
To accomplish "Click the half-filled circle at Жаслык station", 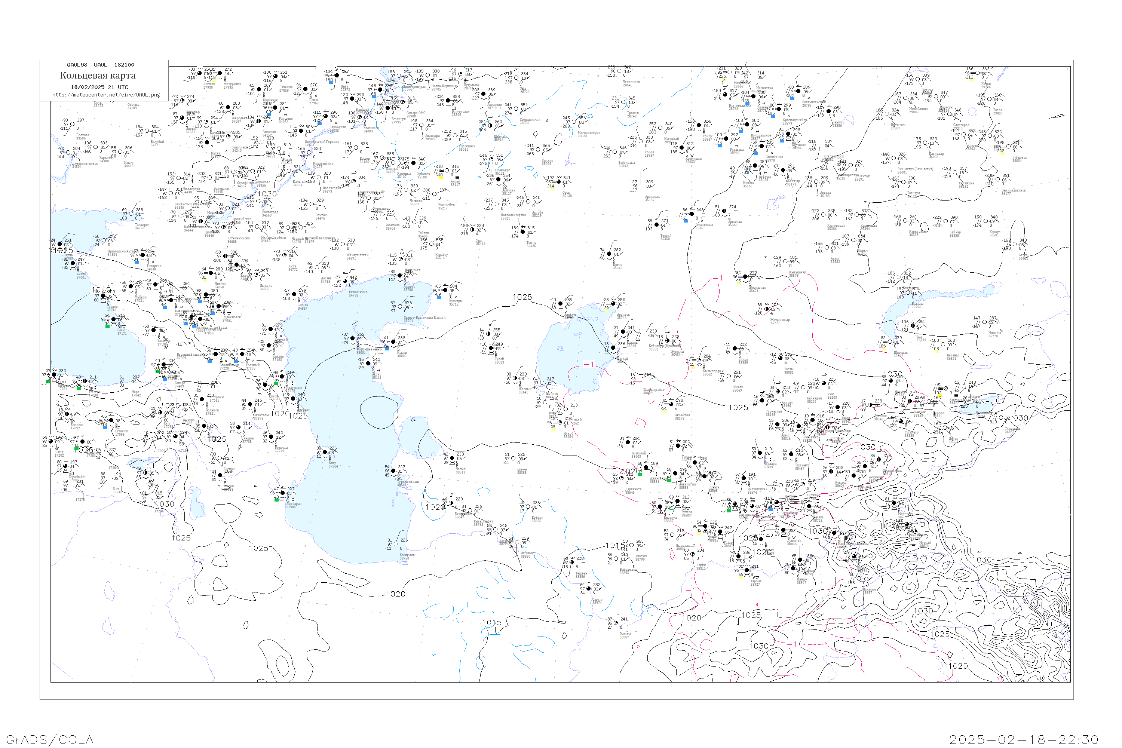I will [515, 378].
